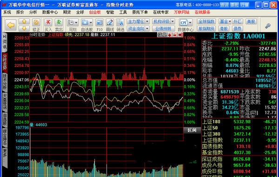This screenshot has height=177, width=279.
Task: Open the 基金 dropdown
Action: pyautogui.click(x=225, y=21)
